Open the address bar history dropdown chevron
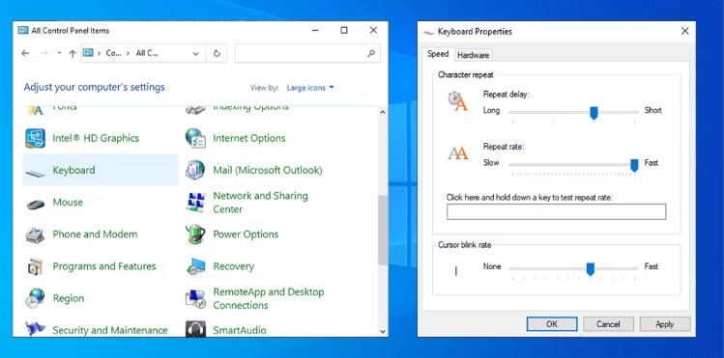This screenshot has width=724, height=358. 196,53
